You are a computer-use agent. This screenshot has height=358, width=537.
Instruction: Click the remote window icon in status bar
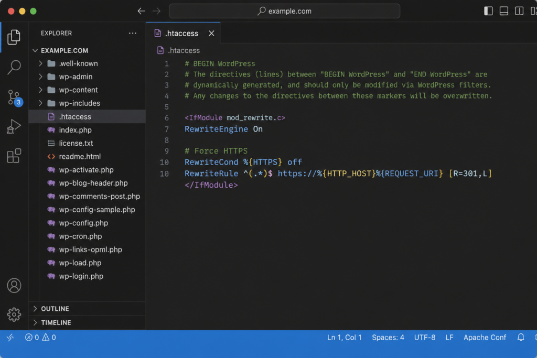(10, 338)
